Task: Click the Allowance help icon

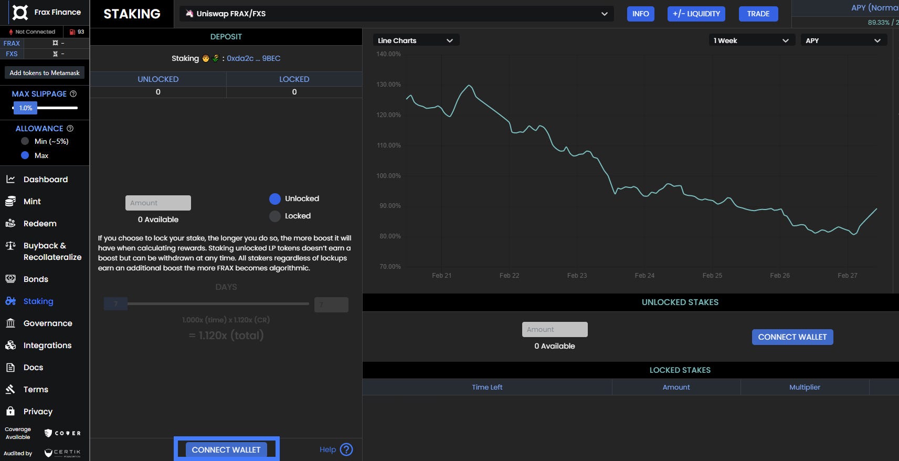Action: point(70,128)
